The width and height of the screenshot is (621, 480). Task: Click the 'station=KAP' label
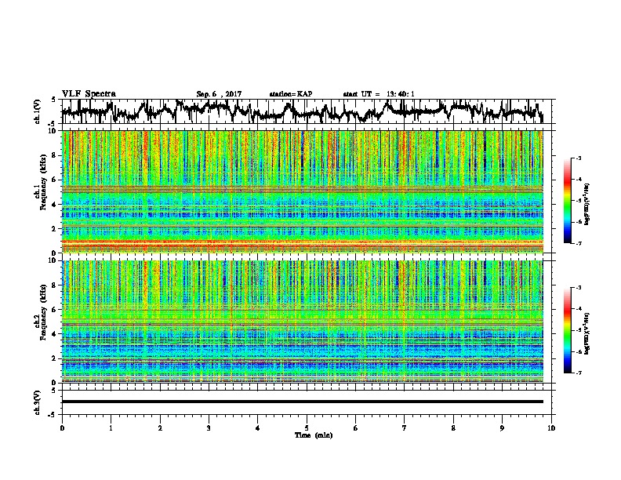pyautogui.click(x=291, y=94)
